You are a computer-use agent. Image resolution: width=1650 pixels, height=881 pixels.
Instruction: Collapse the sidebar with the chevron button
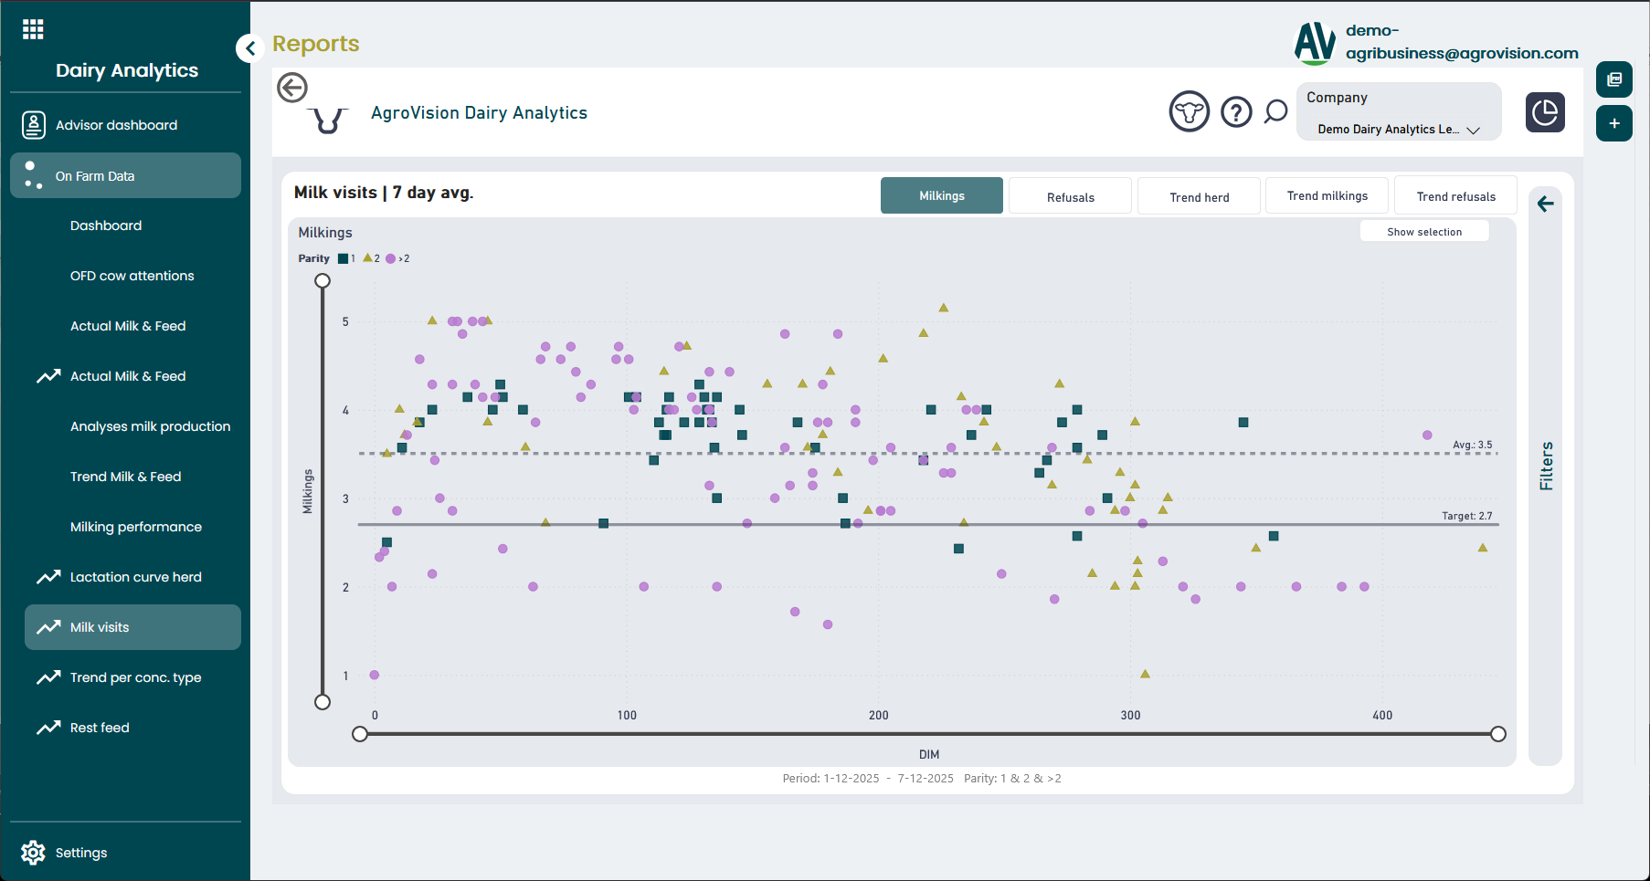click(x=249, y=48)
